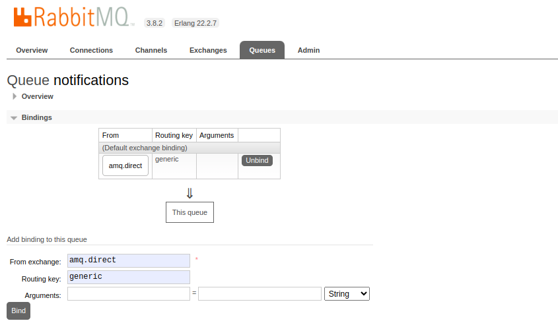Viewport: 558px width, 327px height.
Task: Select the Queues tab
Action: coord(262,50)
